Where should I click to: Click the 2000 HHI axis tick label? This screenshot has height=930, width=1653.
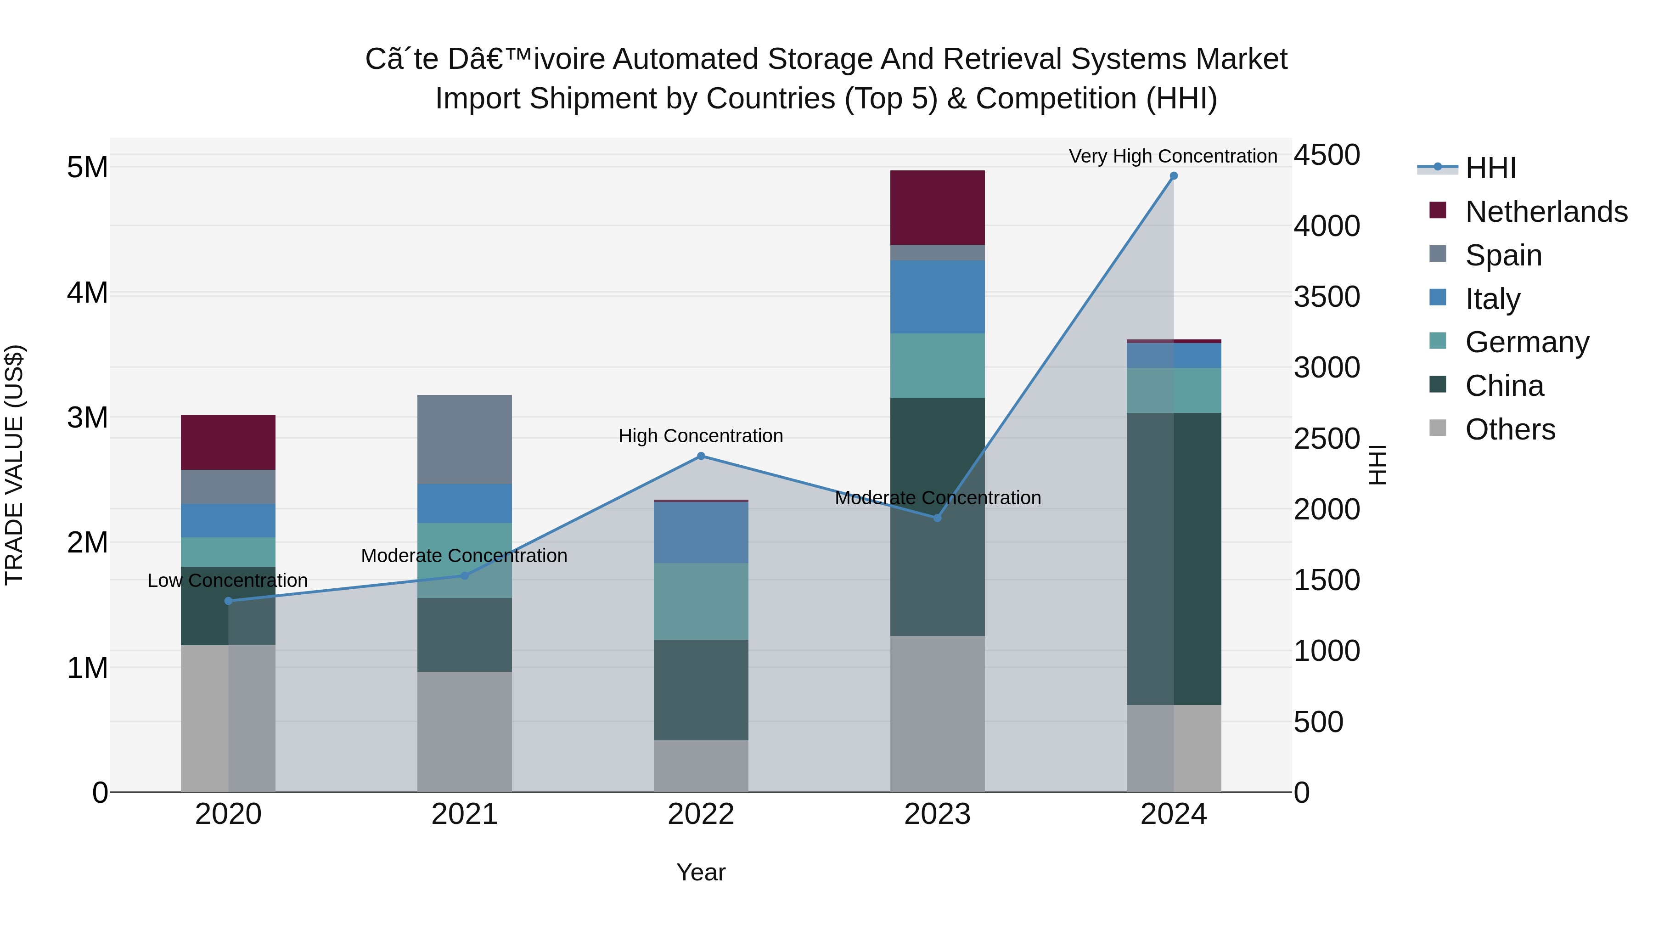[x=1327, y=510]
